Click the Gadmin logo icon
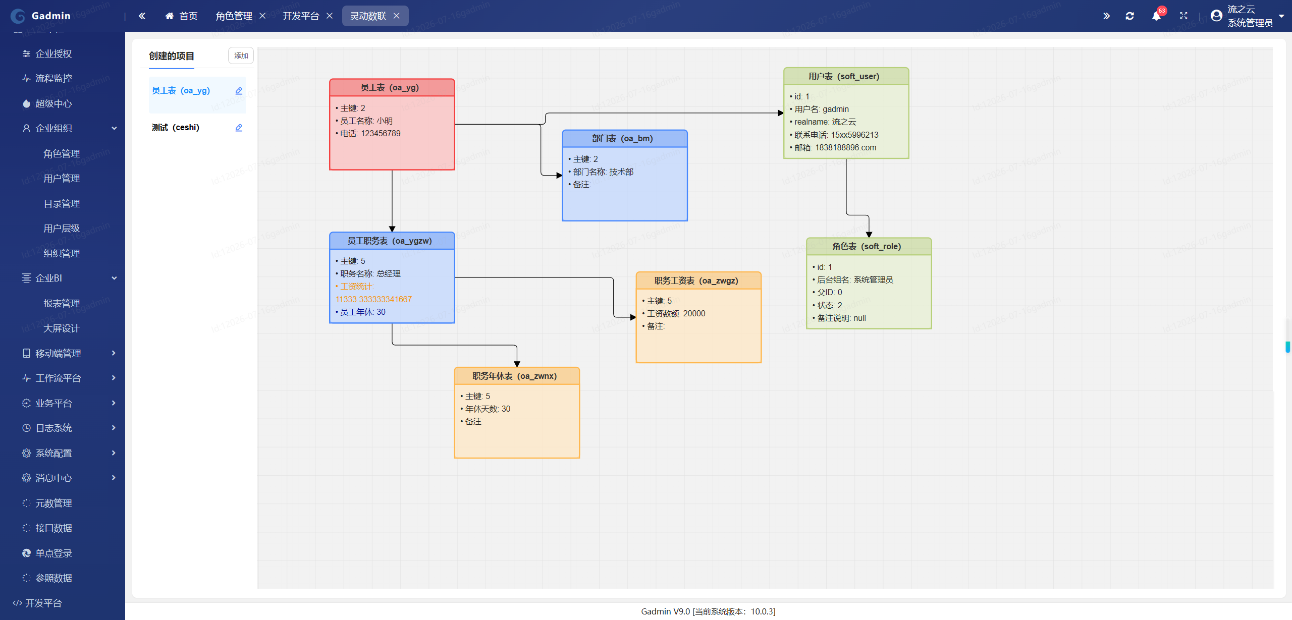Viewport: 1292px width, 620px height. pyautogui.click(x=18, y=16)
